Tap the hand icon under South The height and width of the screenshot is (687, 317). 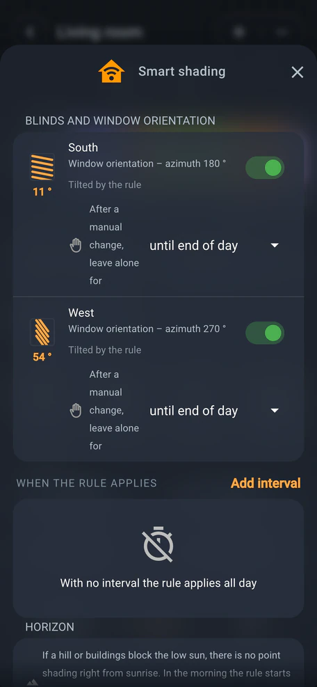76,245
